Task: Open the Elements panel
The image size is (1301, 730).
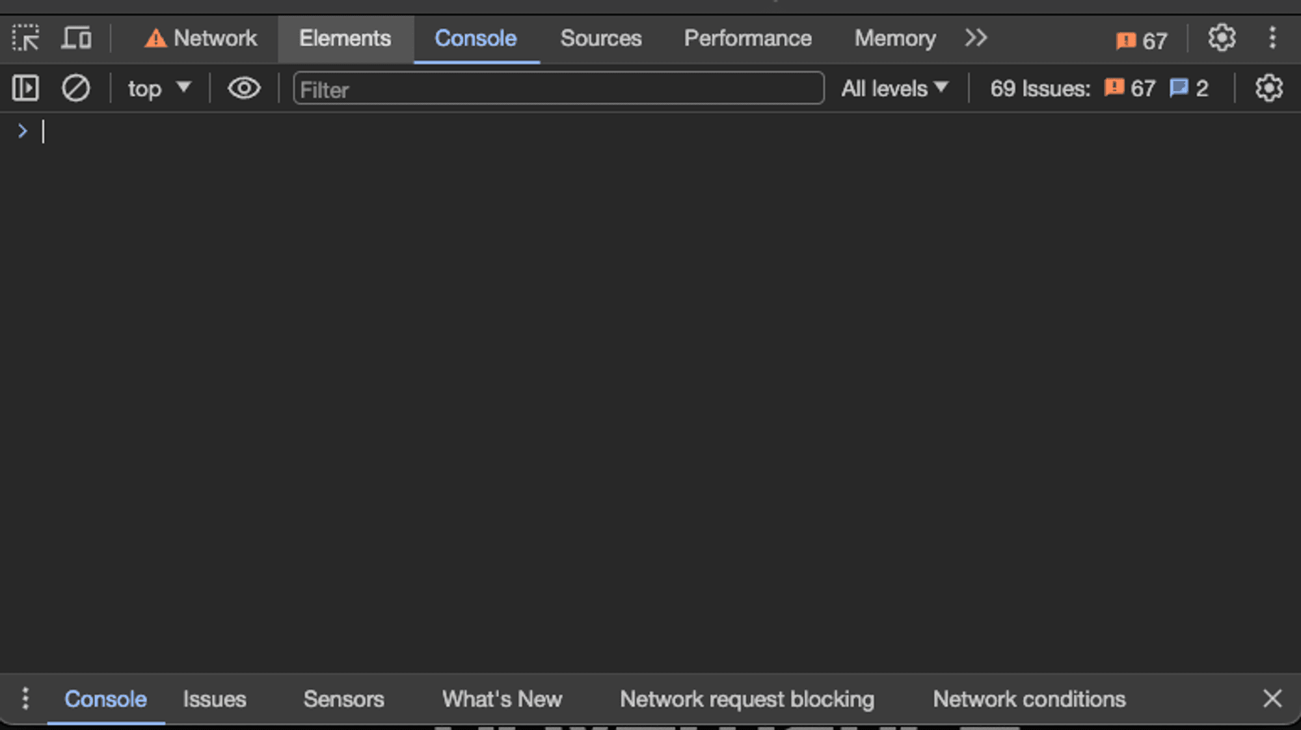Action: [x=345, y=38]
